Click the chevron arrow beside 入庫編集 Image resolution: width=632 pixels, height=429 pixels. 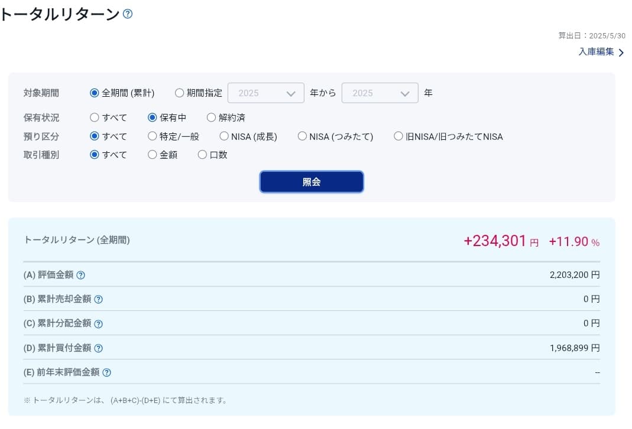(x=621, y=53)
